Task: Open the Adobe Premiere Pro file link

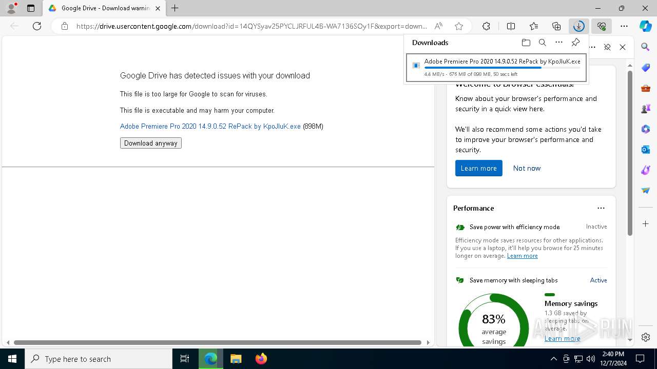Action: (x=210, y=126)
